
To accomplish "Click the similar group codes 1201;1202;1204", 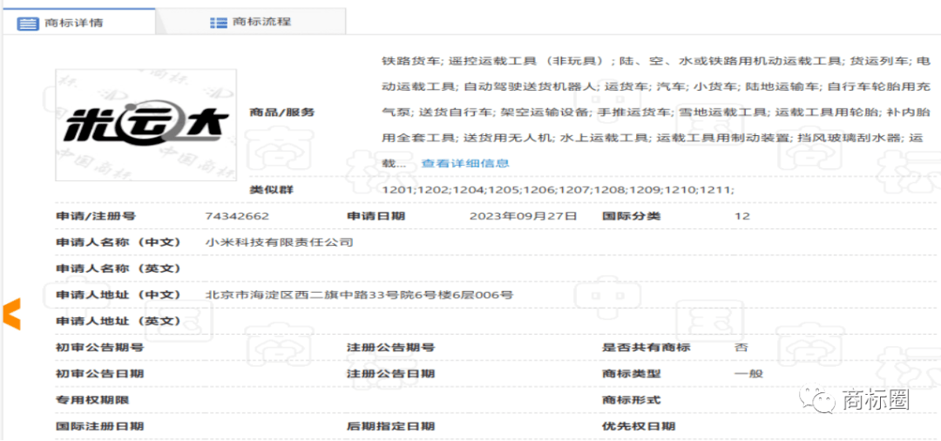I will [x=559, y=190].
